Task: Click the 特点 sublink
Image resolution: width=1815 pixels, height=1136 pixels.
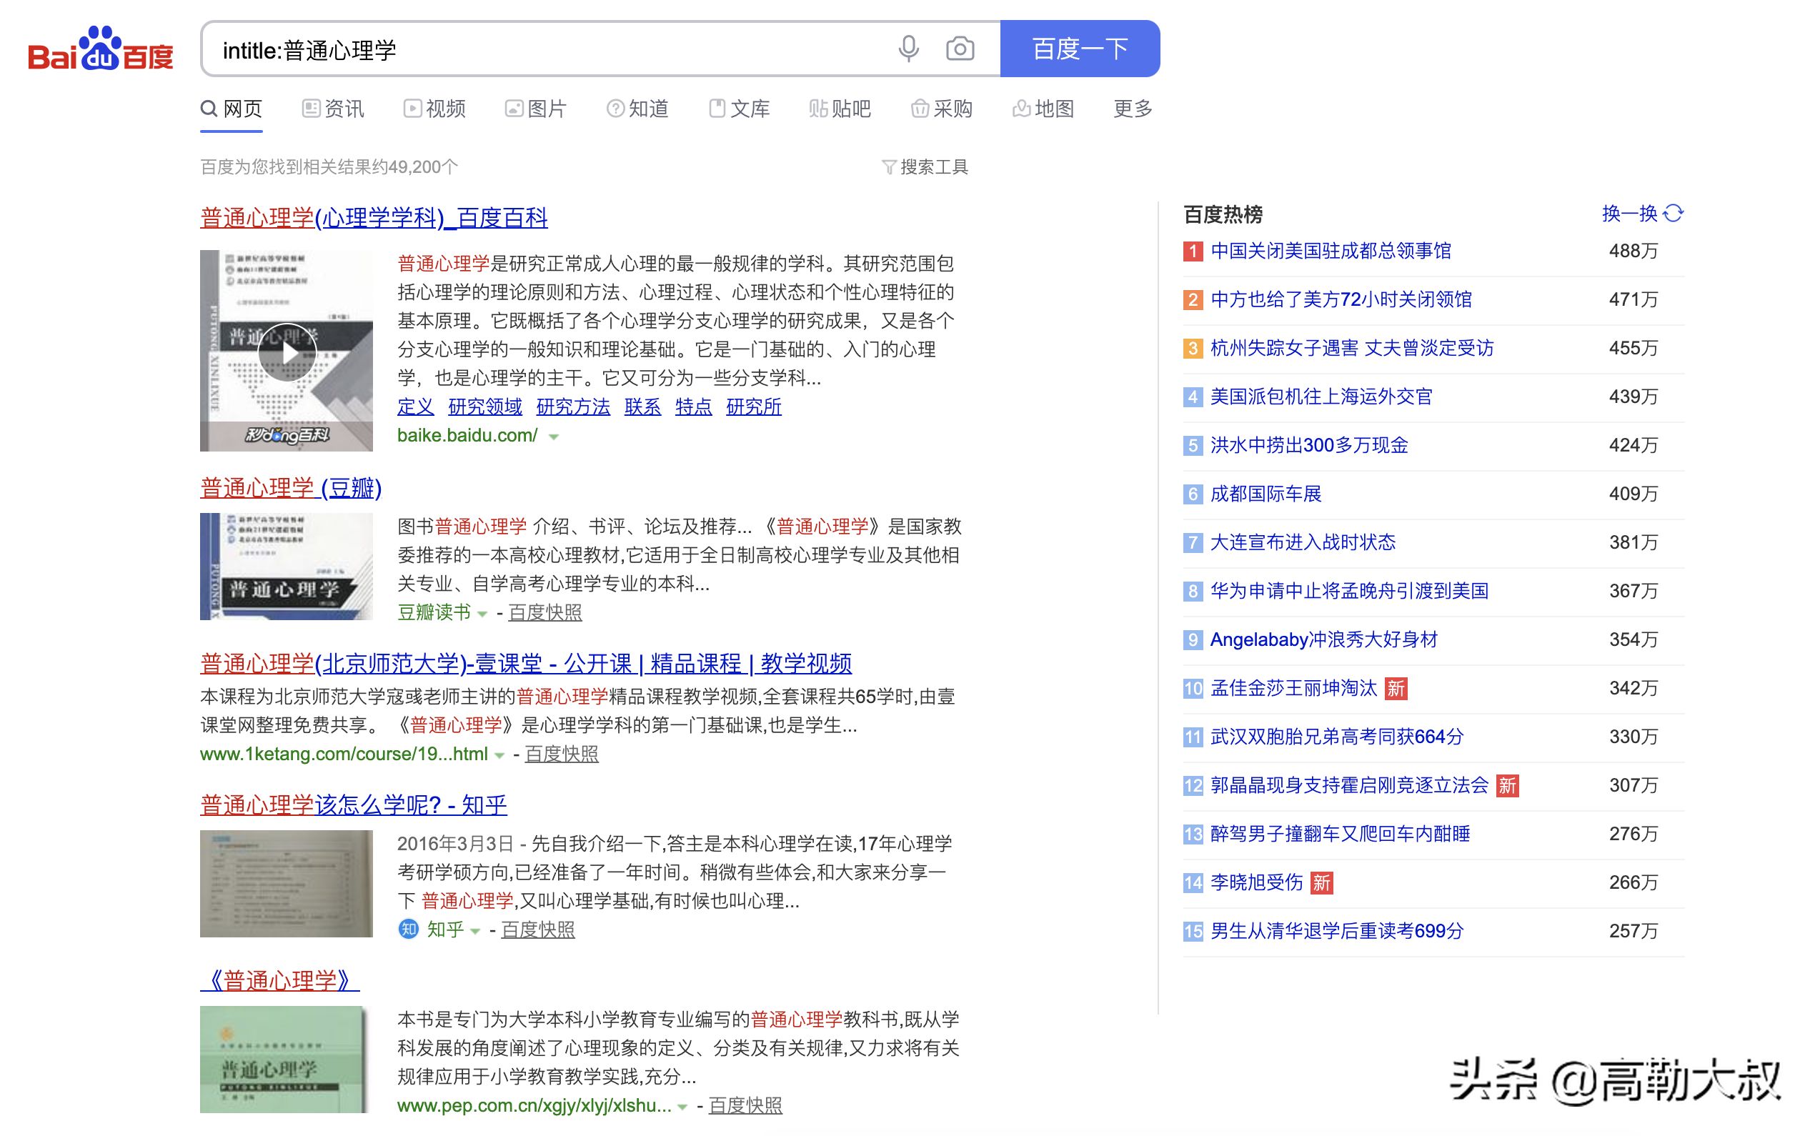Action: point(693,407)
